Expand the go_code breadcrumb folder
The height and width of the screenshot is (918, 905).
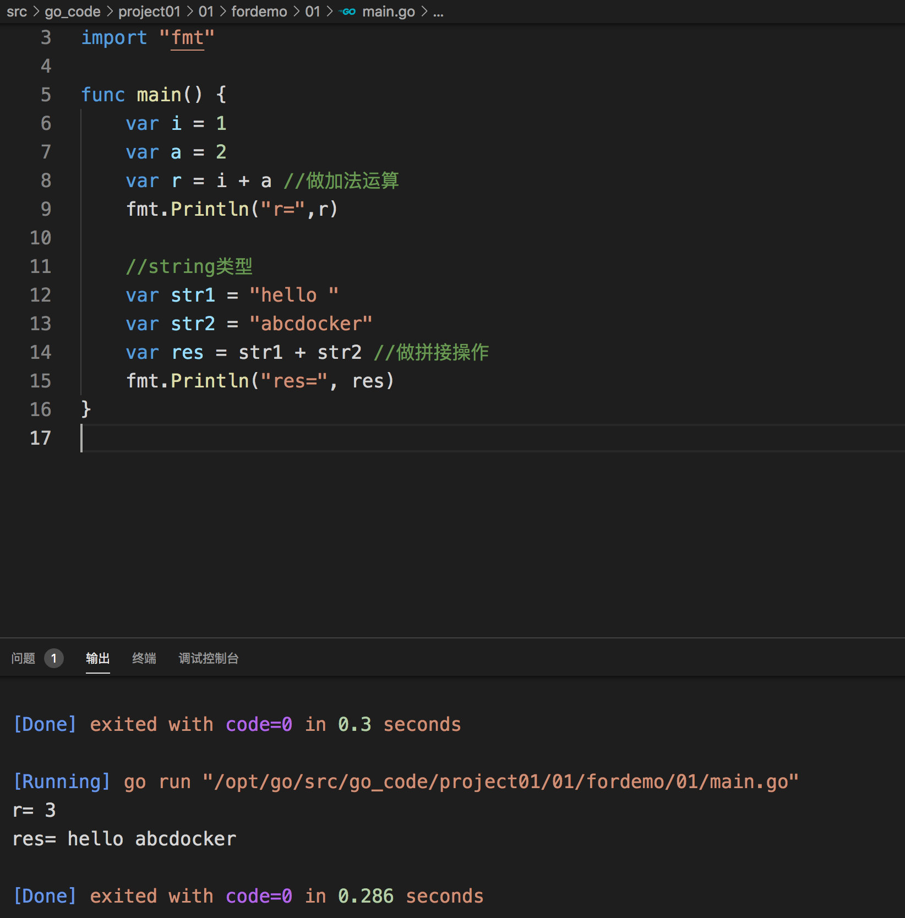tap(72, 12)
